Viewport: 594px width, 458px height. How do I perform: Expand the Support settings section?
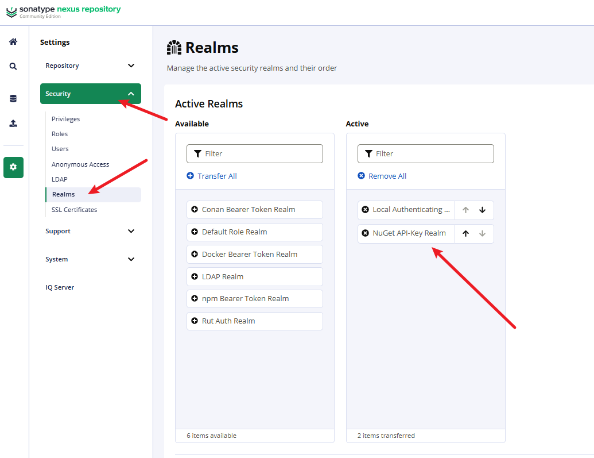[x=91, y=231]
